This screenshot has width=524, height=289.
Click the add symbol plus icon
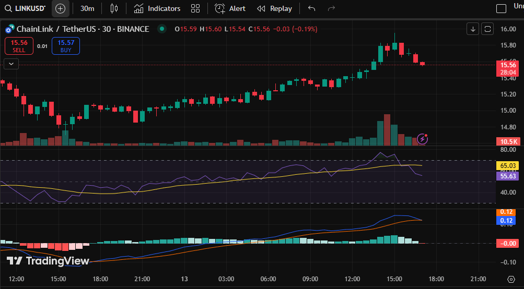pos(60,8)
